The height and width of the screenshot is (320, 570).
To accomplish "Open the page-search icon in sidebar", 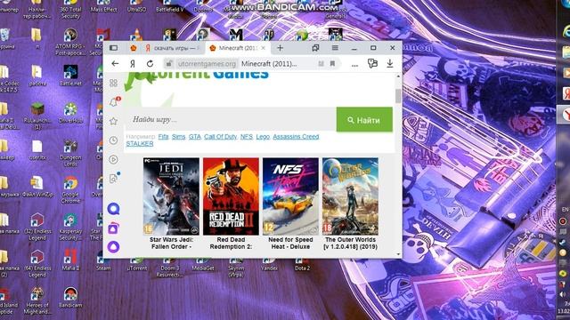I will pyautogui.click(x=114, y=178).
